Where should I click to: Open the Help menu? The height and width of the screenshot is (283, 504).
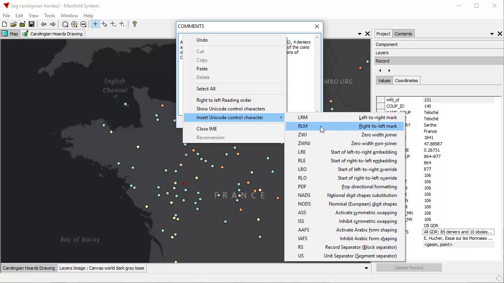coord(88,16)
